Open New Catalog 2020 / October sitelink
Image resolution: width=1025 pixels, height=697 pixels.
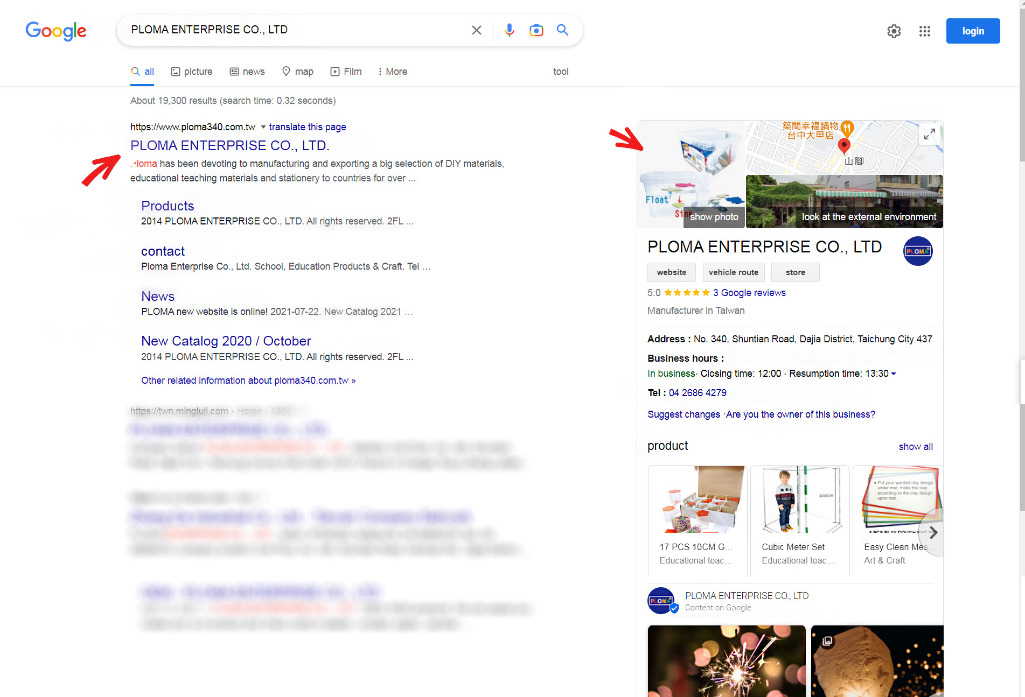click(226, 341)
